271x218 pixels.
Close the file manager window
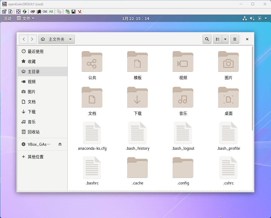click(x=247, y=39)
